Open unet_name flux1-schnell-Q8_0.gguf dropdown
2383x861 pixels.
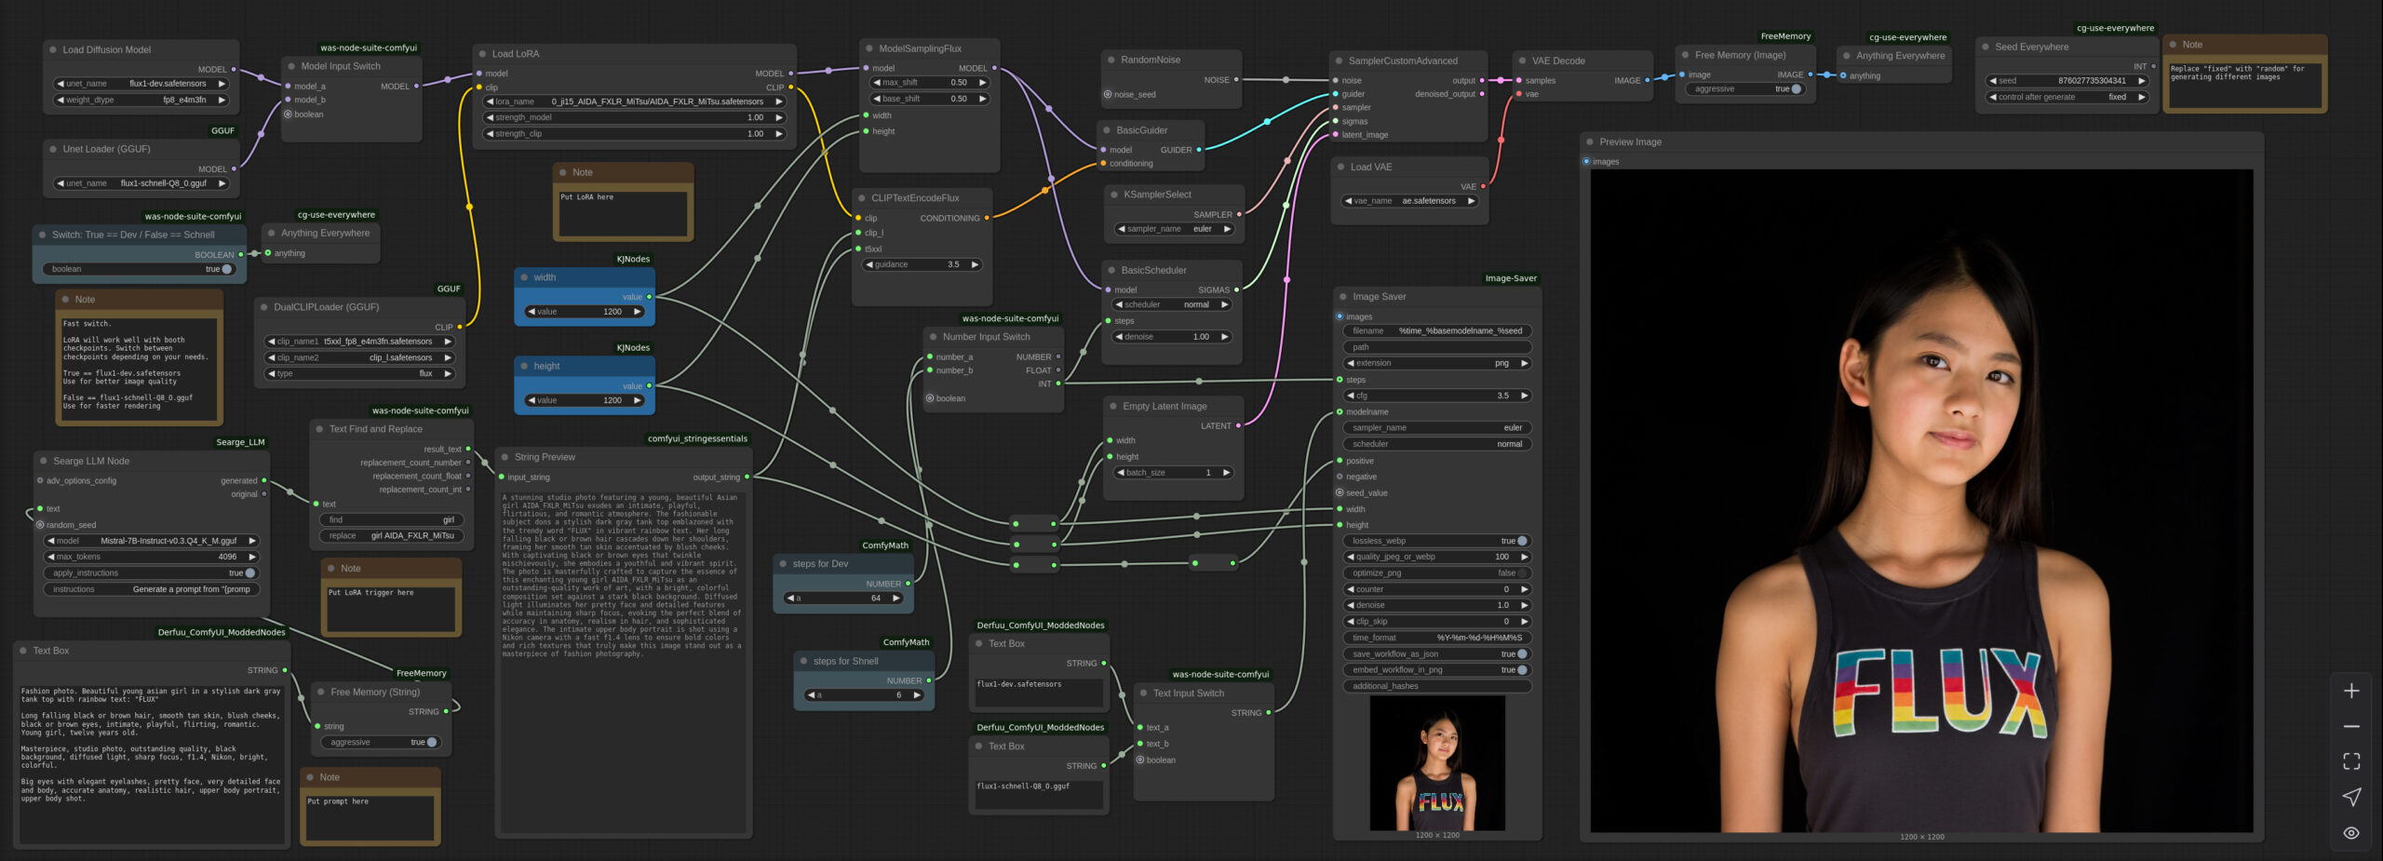click(141, 183)
